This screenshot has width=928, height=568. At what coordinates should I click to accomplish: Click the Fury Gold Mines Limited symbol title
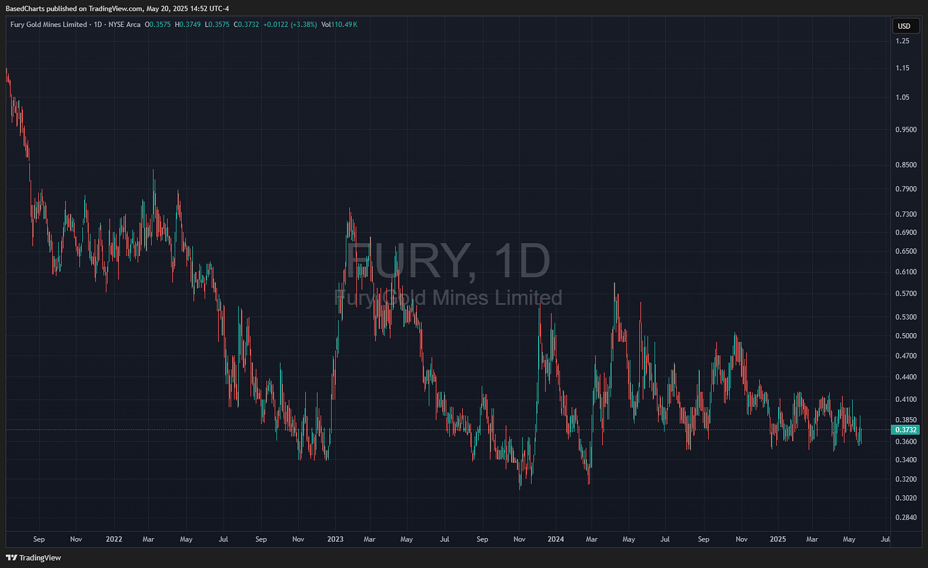click(x=49, y=24)
